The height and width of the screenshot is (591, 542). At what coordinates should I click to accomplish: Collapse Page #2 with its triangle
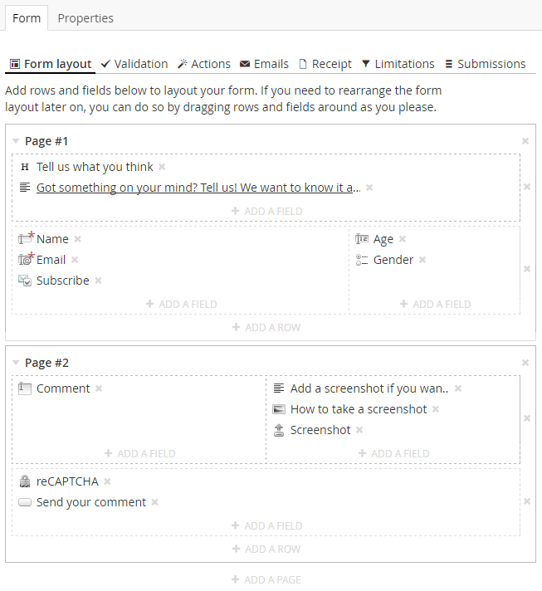16,363
